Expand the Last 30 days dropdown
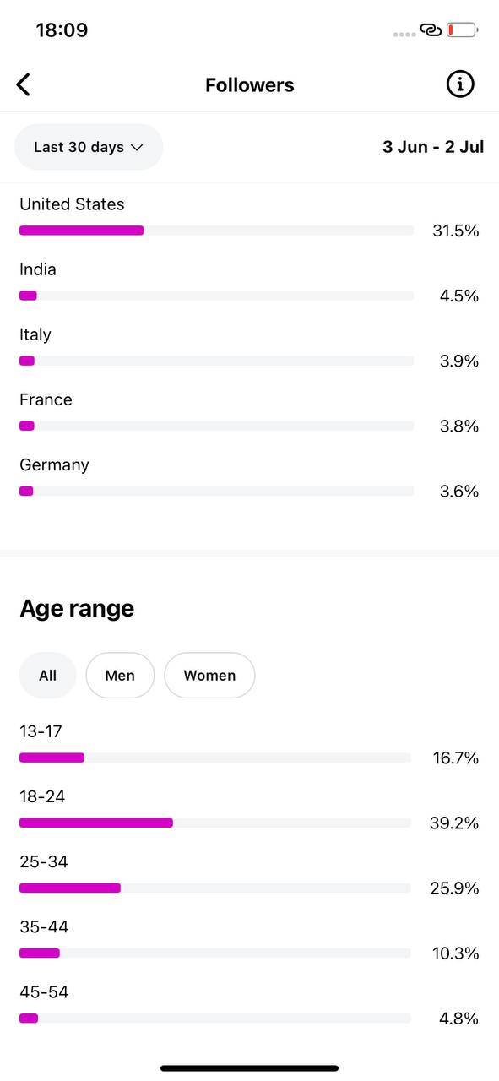 tap(89, 147)
